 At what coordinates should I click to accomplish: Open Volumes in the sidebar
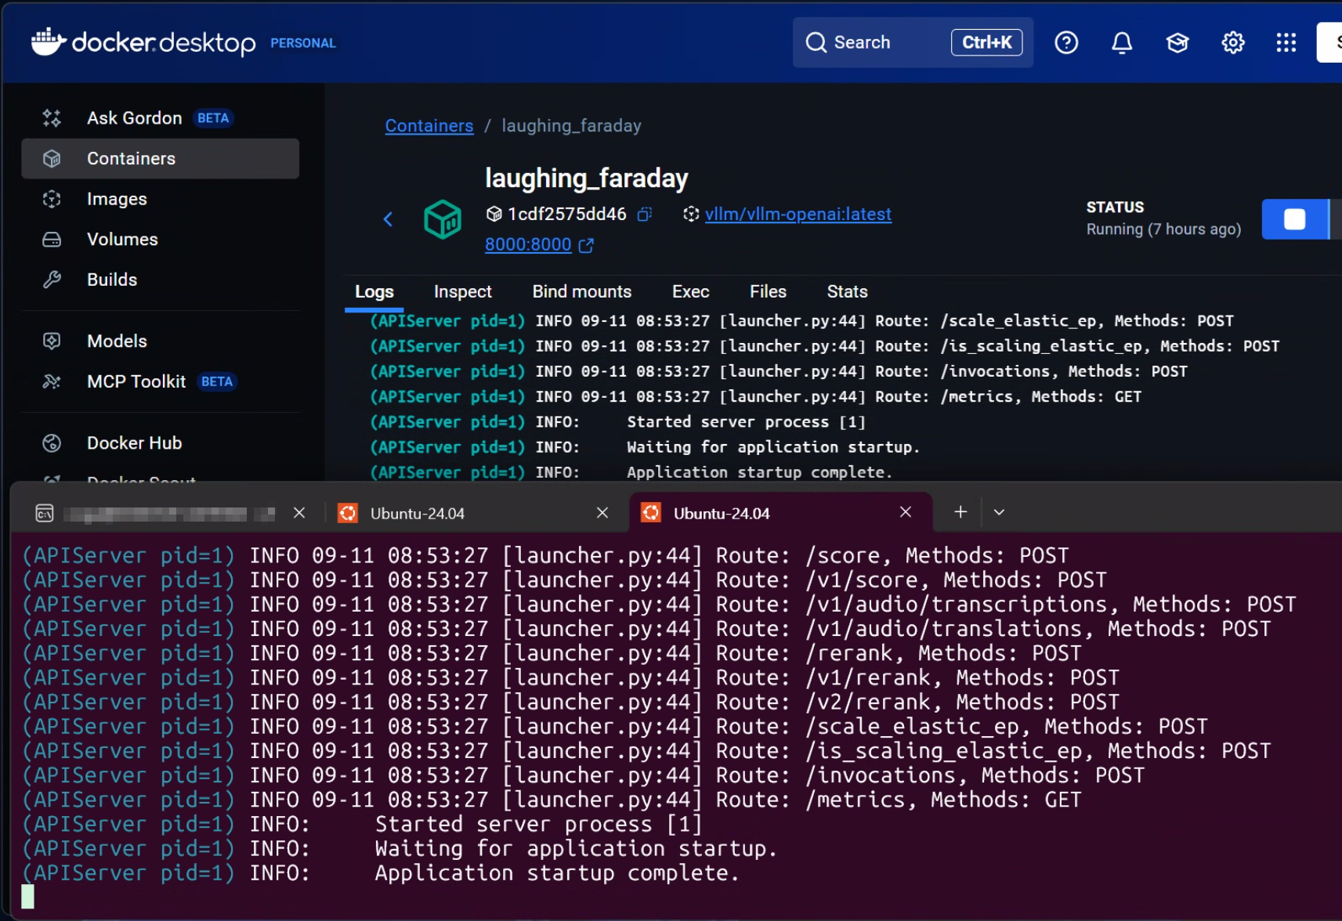[x=160, y=240]
